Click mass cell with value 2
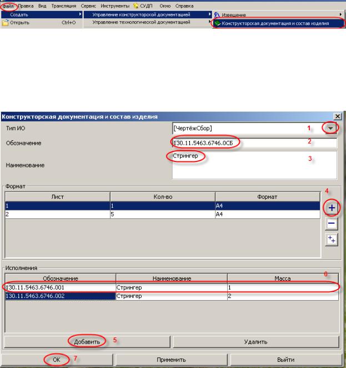Image resolution: width=346 pixels, height=368 pixels. 283,296
